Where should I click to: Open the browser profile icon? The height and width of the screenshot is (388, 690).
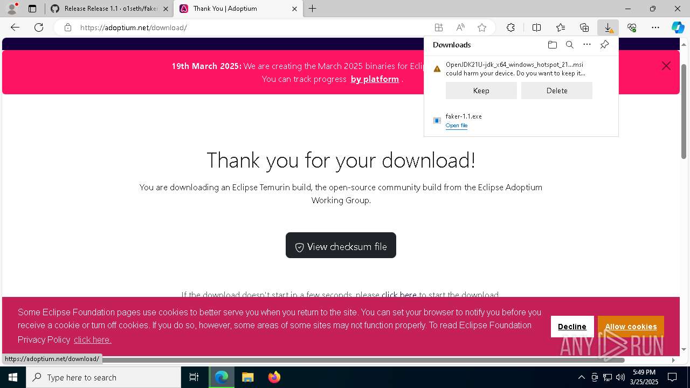11,9
